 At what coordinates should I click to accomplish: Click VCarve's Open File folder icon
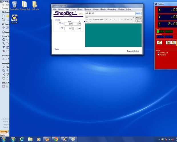8,16
